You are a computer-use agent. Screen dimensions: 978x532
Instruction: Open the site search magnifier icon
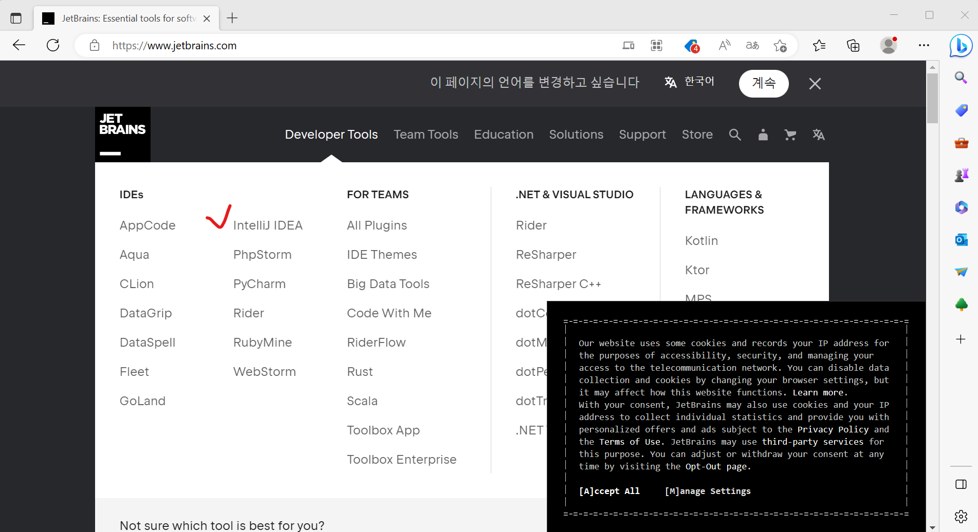(735, 135)
